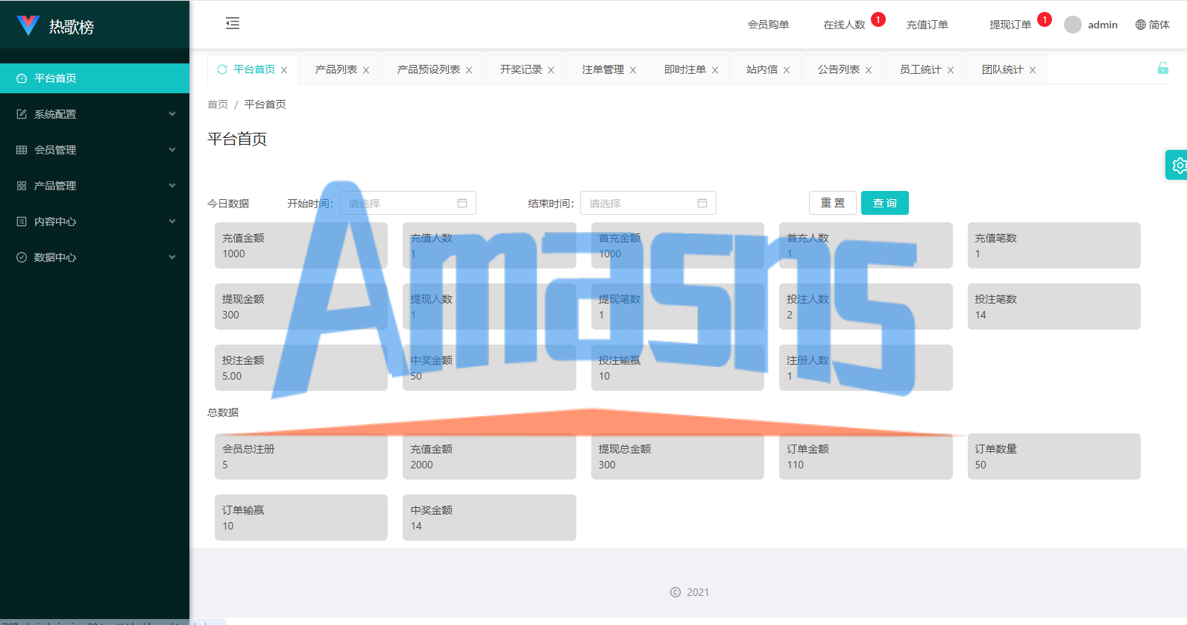Collapse sidebar with the hamburger icon
Screen dimensions: 1187x625
pos(233,23)
